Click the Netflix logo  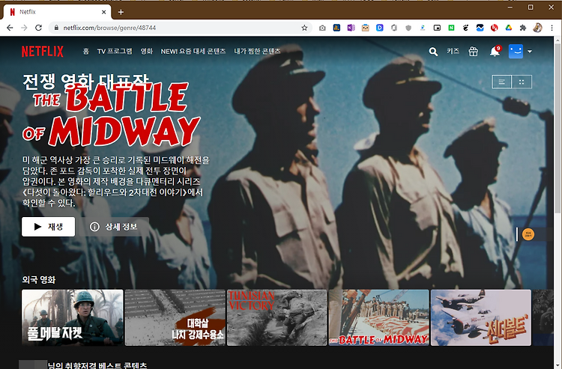click(x=42, y=52)
